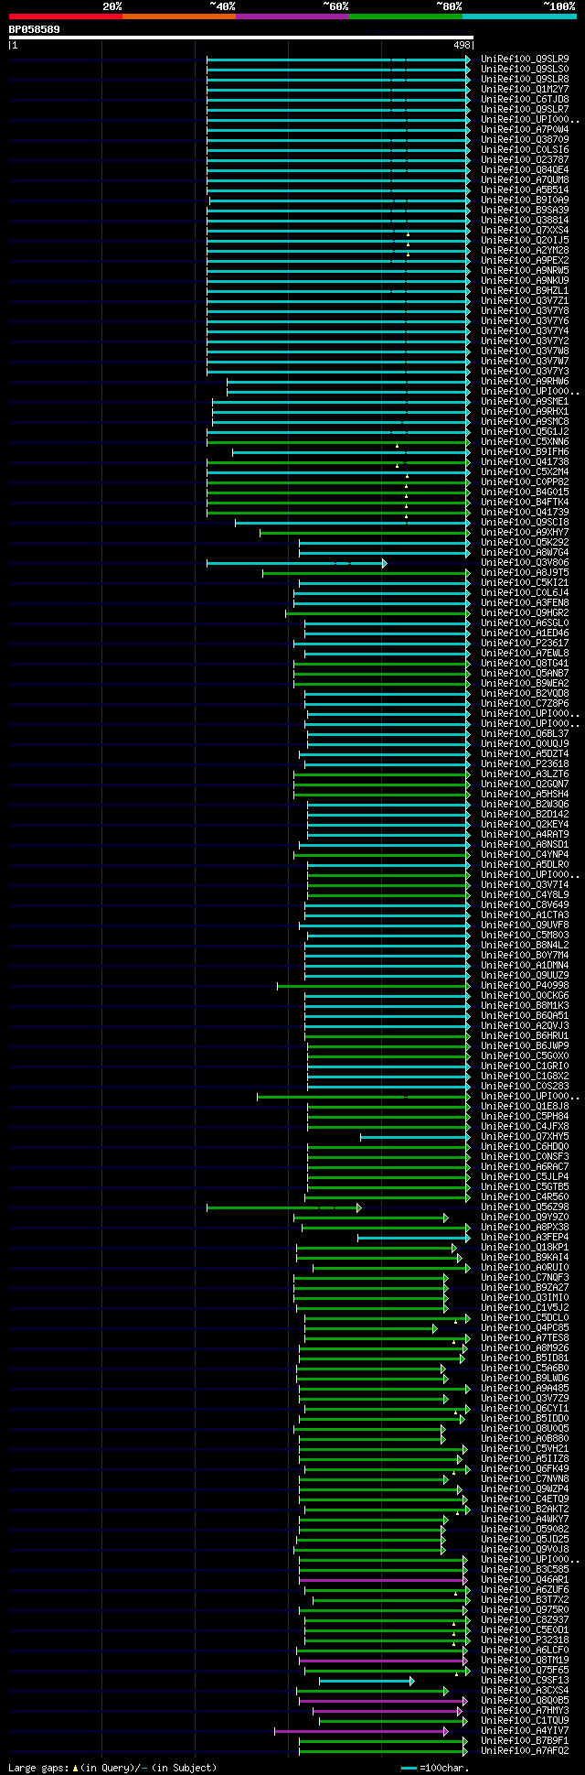The image size is (585, 1775).
Task: Select hit label UniRef100_P32318
Action: click(x=525, y=1640)
